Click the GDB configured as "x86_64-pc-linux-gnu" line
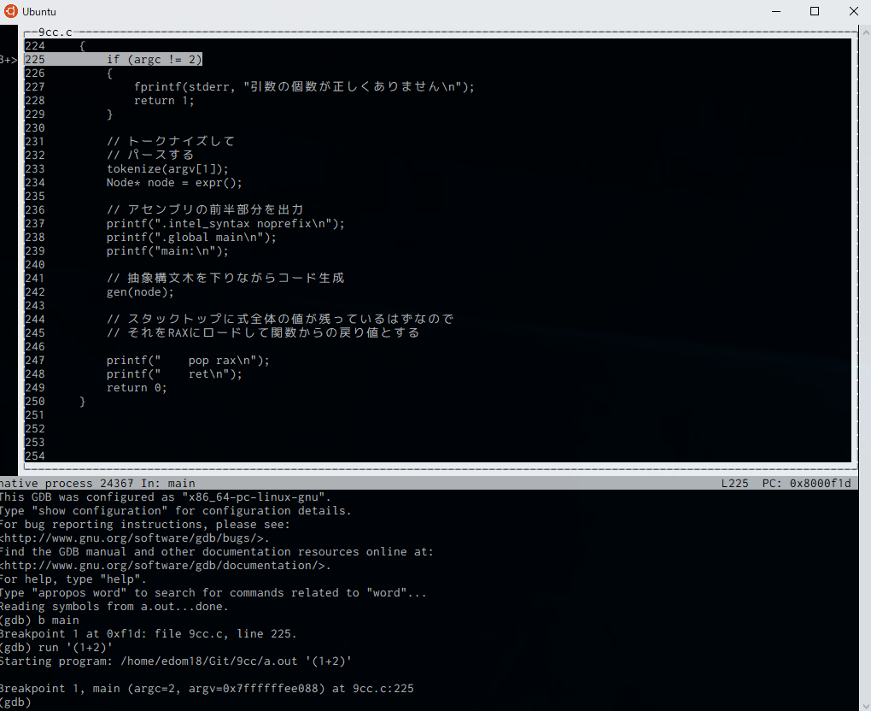 pos(166,497)
